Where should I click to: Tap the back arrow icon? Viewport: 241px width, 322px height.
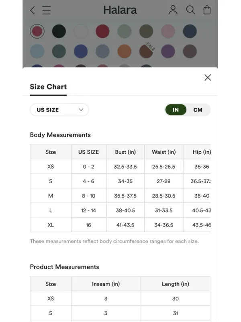(33, 10)
